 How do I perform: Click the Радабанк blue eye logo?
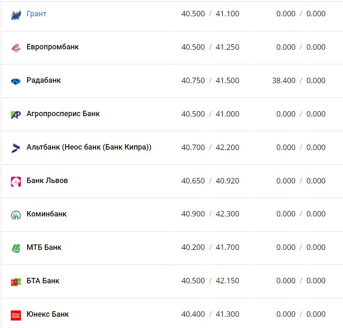coord(16,81)
